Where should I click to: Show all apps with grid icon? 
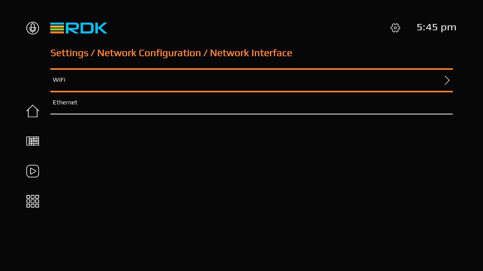(33, 201)
